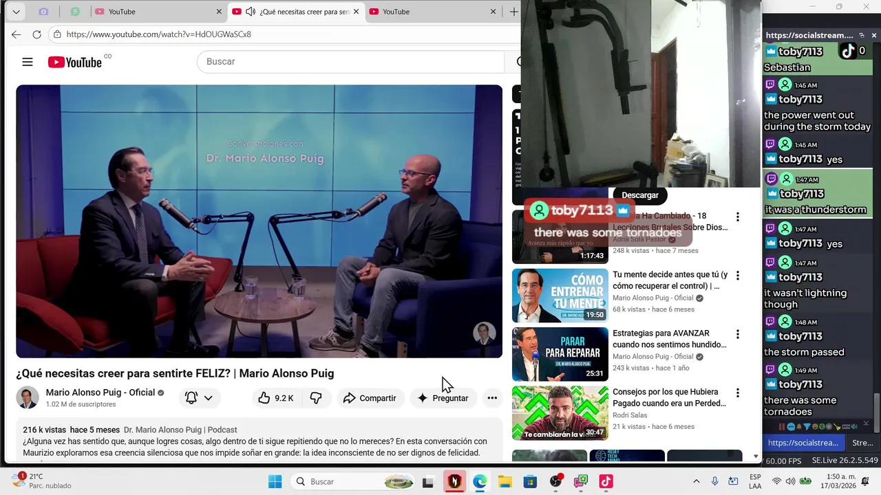Open '18 Lecciones Brutales Sobre Dios' video thumbnail
The width and height of the screenshot is (881, 495).
click(x=560, y=237)
